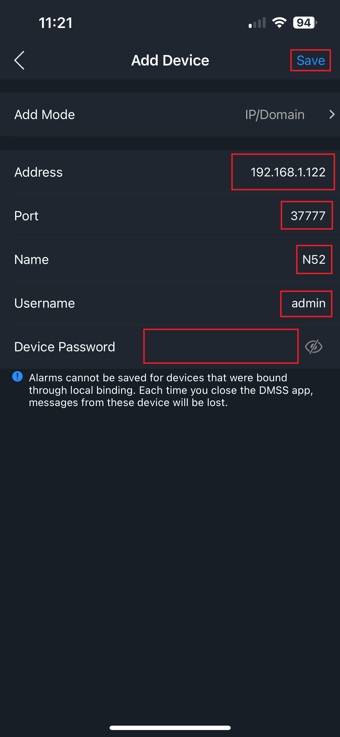Tap the alarms local binding notice text
The width and height of the screenshot is (340, 737).
[x=171, y=390]
